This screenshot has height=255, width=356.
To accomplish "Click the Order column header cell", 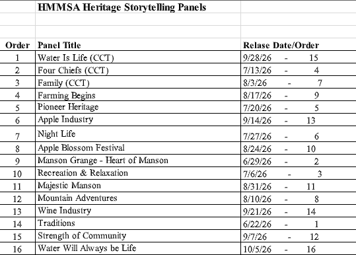I will click(17, 44).
